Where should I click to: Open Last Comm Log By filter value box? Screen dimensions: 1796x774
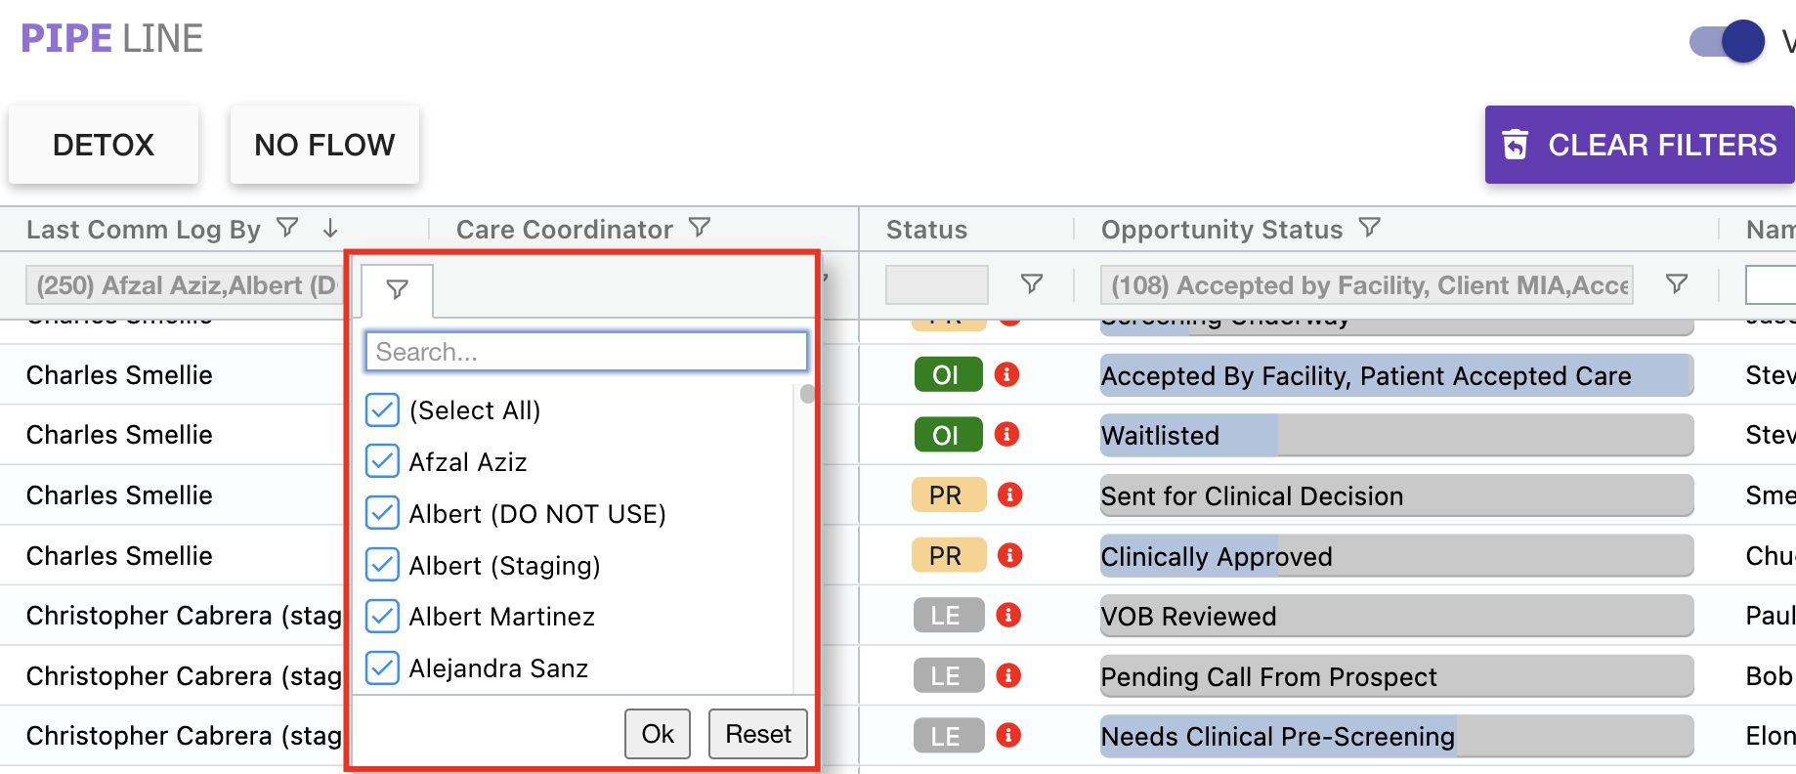pos(186,285)
